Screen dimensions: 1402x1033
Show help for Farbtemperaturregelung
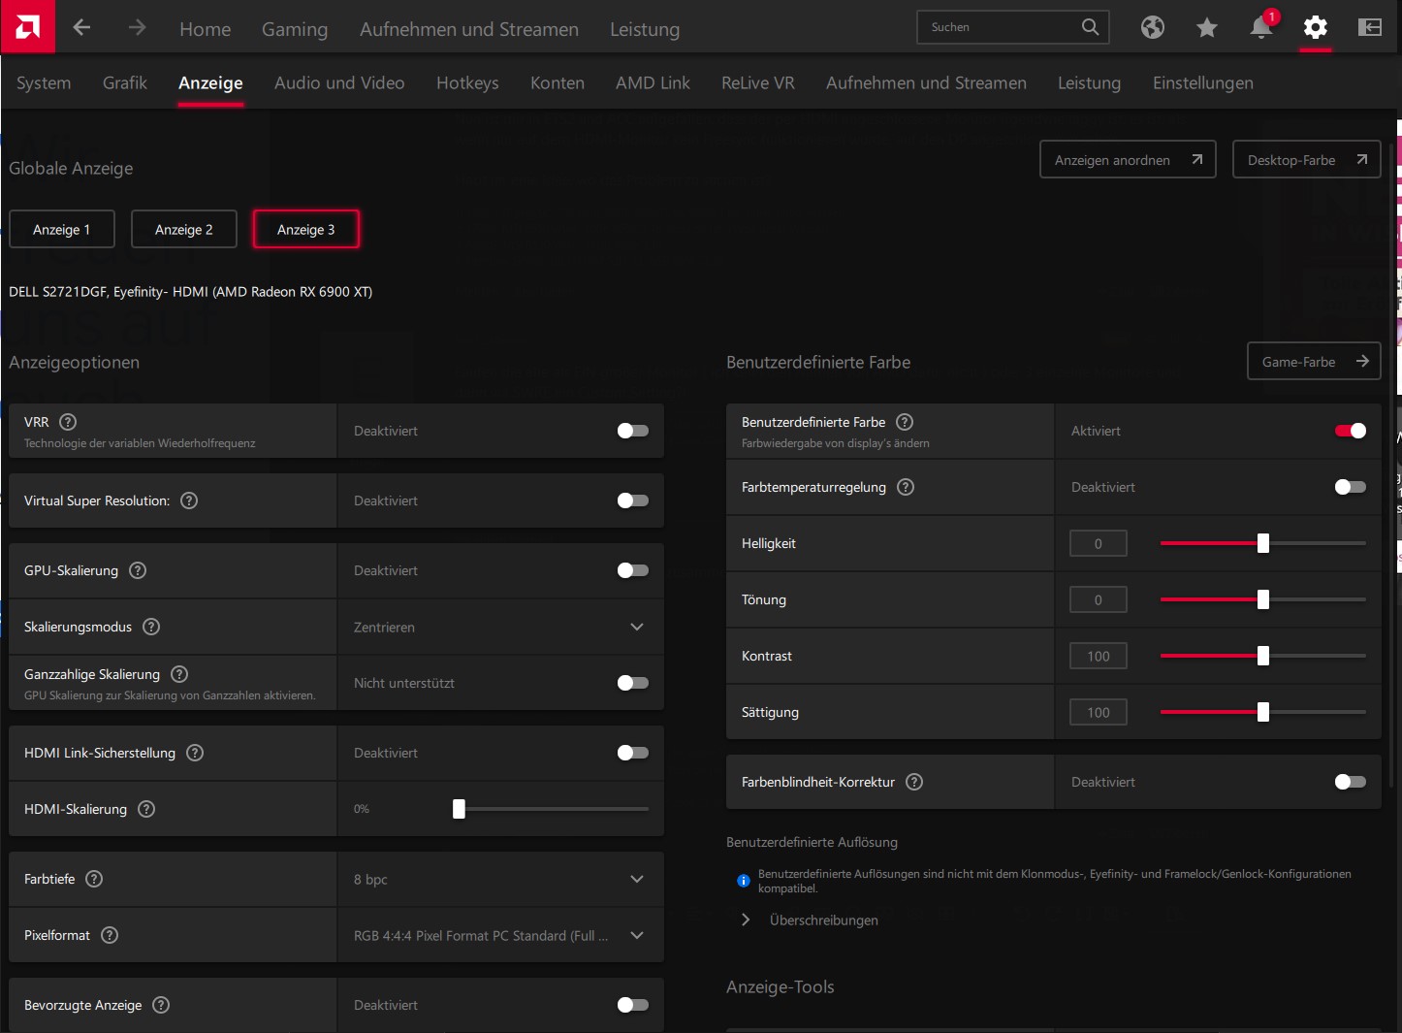click(x=906, y=487)
